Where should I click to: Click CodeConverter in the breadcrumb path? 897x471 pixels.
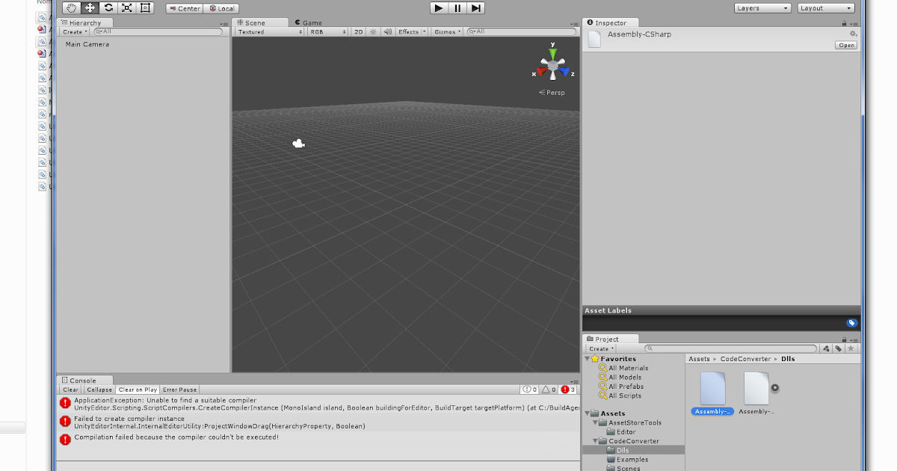coord(745,359)
